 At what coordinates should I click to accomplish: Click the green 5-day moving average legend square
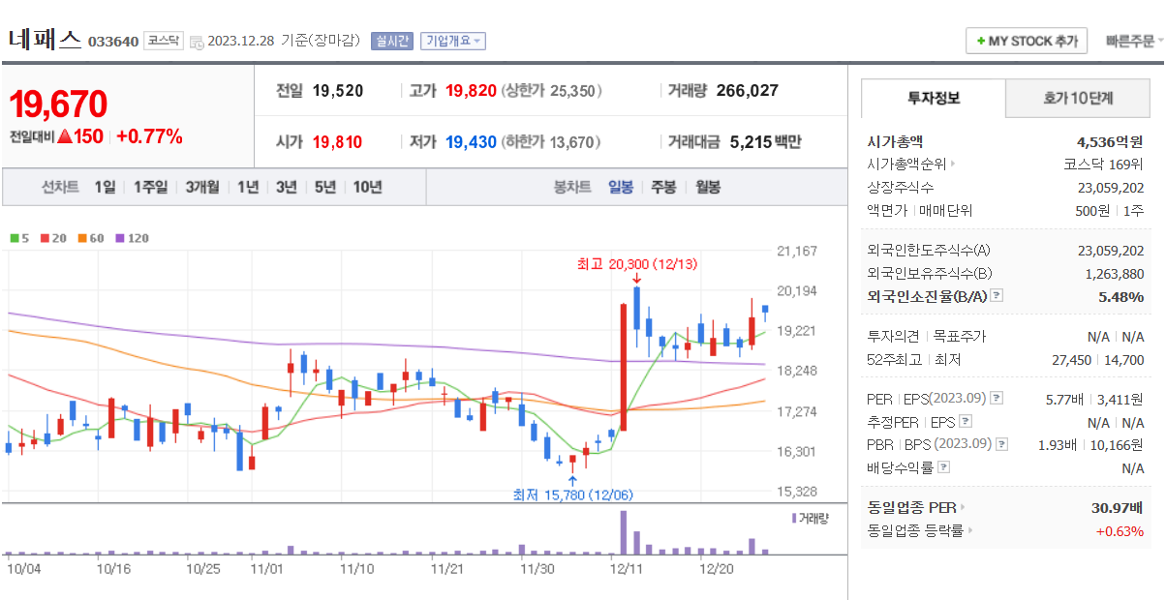pos(14,238)
